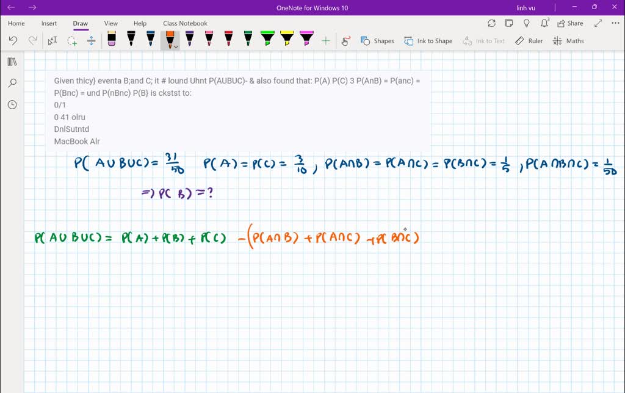
Task: Open recent notes with the clock icon
Action: click(x=12, y=104)
